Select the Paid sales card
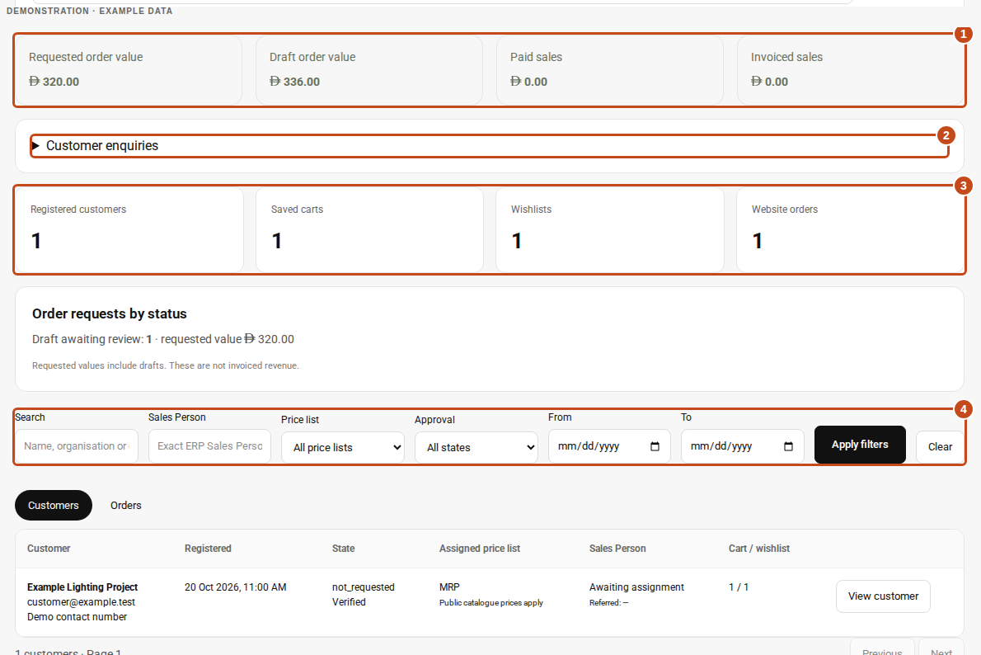This screenshot has width=981, height=655. 610,70
